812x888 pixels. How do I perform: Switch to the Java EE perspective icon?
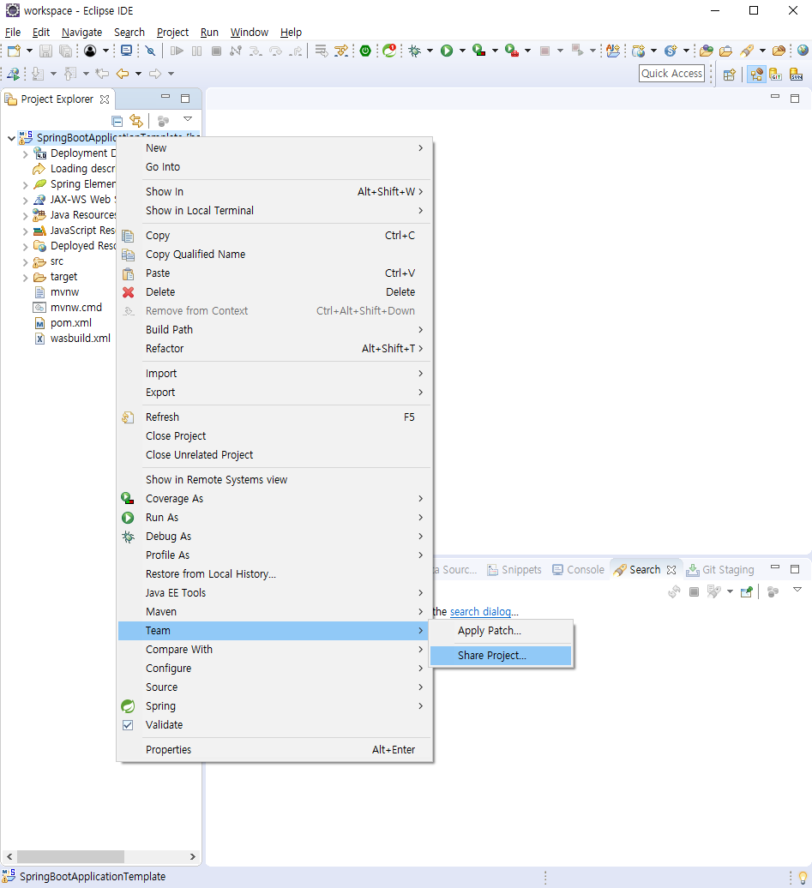(756, 75)
